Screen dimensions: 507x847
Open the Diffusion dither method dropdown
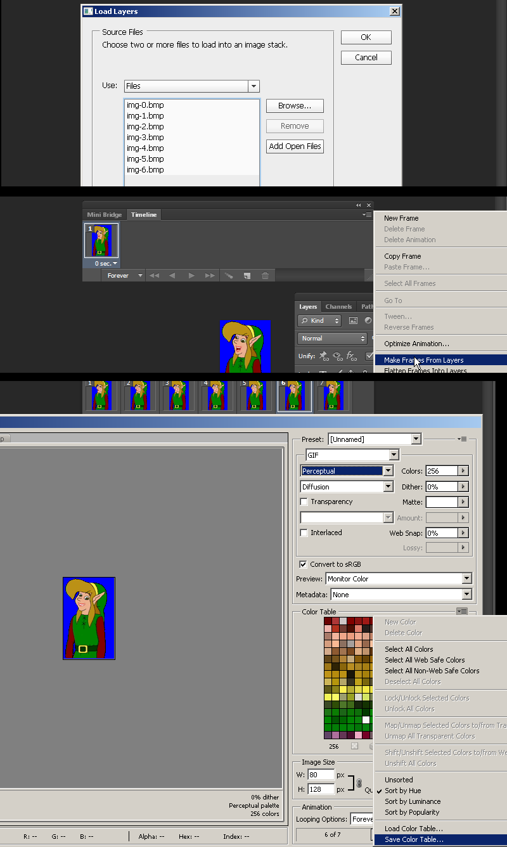[x=388, y=487]
